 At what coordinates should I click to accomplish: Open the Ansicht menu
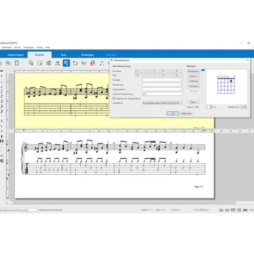pos(17,47)
